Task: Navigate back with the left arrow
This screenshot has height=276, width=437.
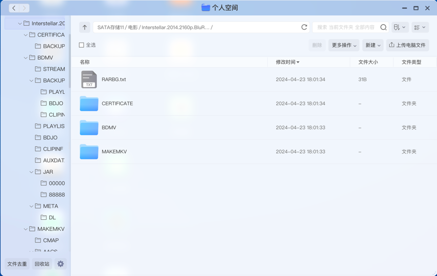Action: point(14,8)
